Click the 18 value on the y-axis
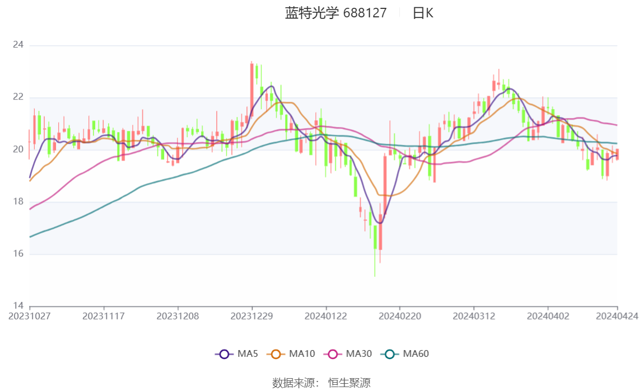Screen dimensions: 643x391 click(x=18, y=201)
